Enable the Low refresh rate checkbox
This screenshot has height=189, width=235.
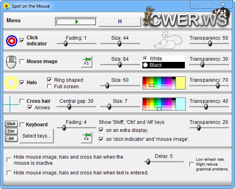click(x=192, y=164)
